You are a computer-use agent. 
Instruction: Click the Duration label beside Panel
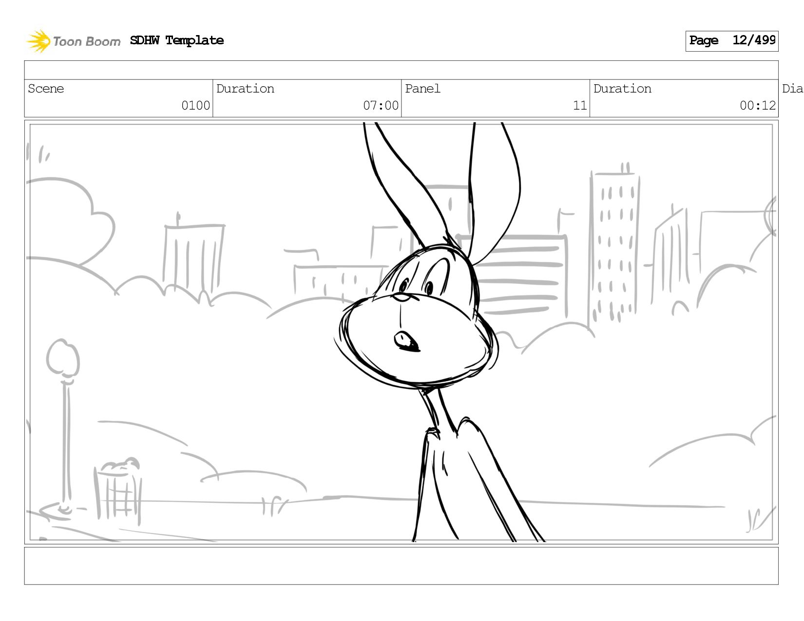pos(622,89)
